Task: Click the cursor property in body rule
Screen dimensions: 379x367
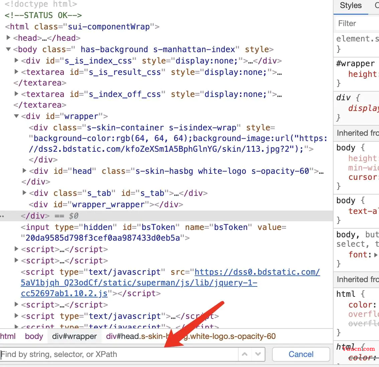Action: [x=363, y=177]
